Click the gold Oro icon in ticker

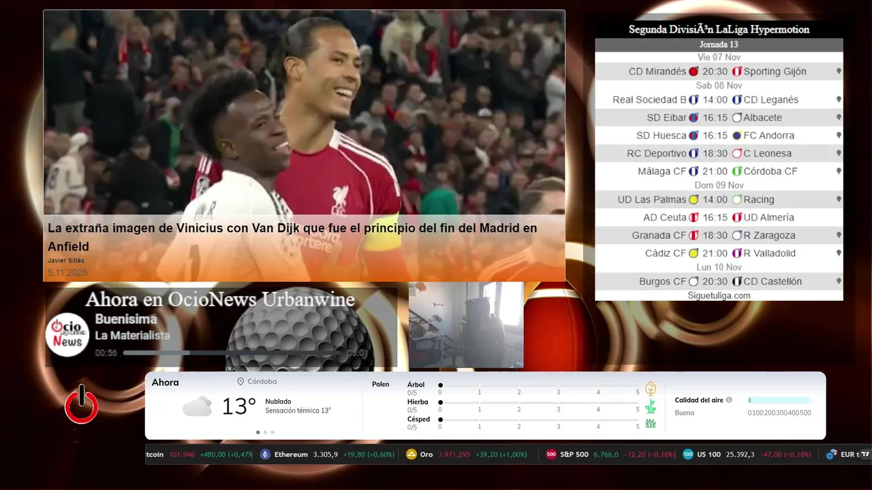(411, 455)
